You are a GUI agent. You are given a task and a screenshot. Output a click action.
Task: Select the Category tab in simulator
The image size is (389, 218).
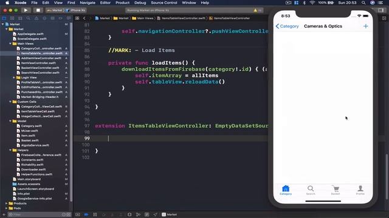(x=286, y=190)
